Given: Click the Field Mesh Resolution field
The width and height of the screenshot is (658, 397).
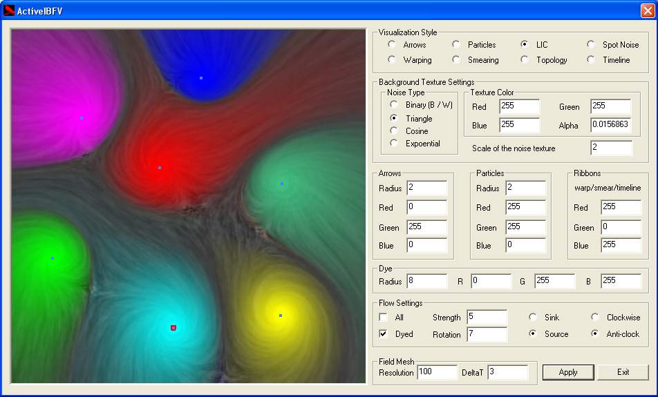Looking at the screenshot, I should 437,372.
